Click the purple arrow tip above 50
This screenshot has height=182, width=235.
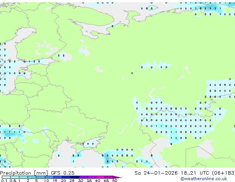click(x=118, y=177)
